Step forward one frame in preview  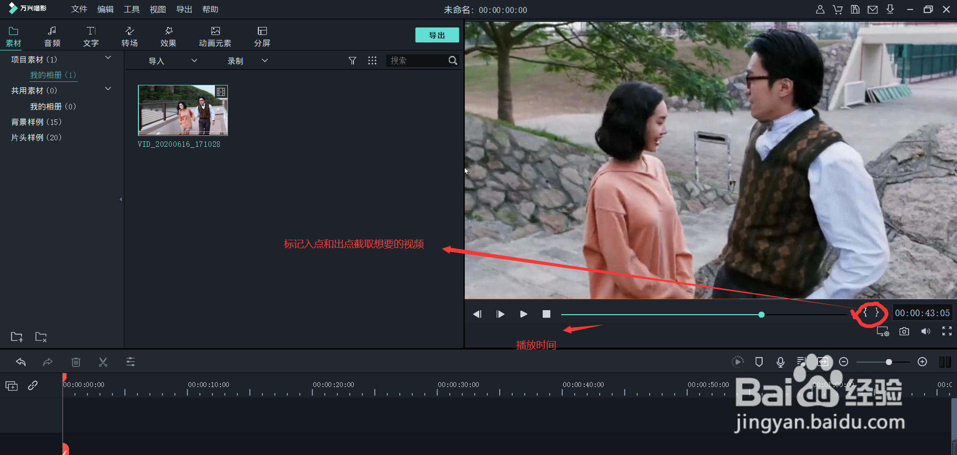[x=500, y=314]
